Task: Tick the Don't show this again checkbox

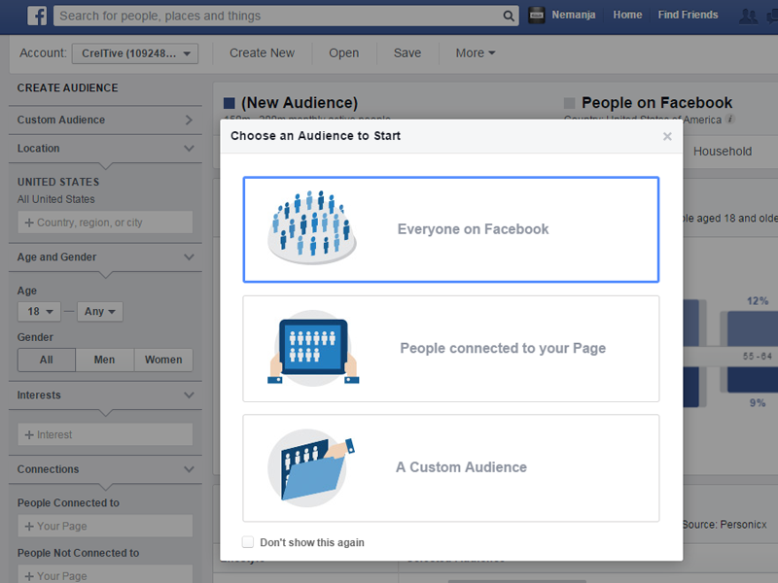Action: [248, 542]
